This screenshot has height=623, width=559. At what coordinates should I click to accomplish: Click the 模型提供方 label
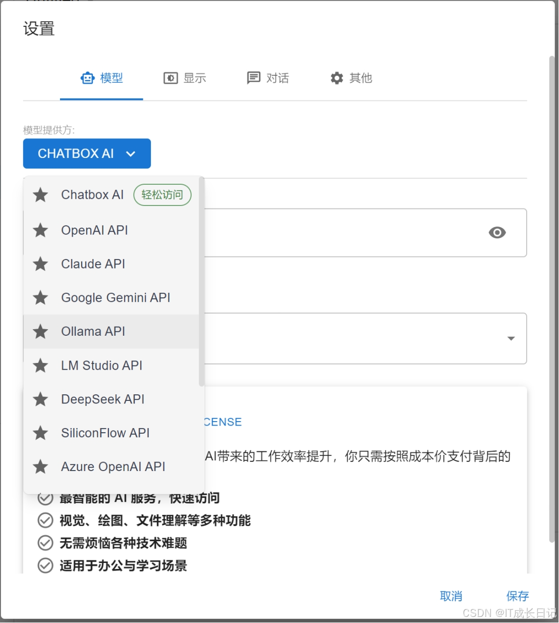point(49,130)
